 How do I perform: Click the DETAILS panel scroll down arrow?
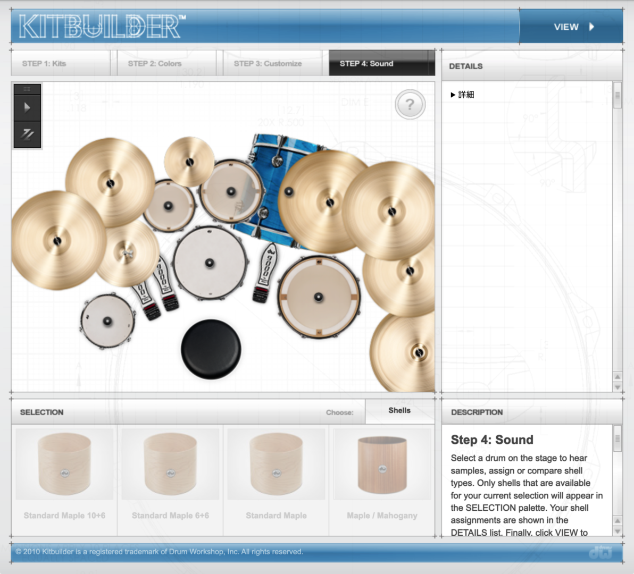[x=618, y=387]
